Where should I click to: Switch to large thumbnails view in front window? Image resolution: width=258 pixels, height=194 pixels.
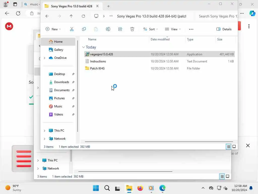pos(234,147)
